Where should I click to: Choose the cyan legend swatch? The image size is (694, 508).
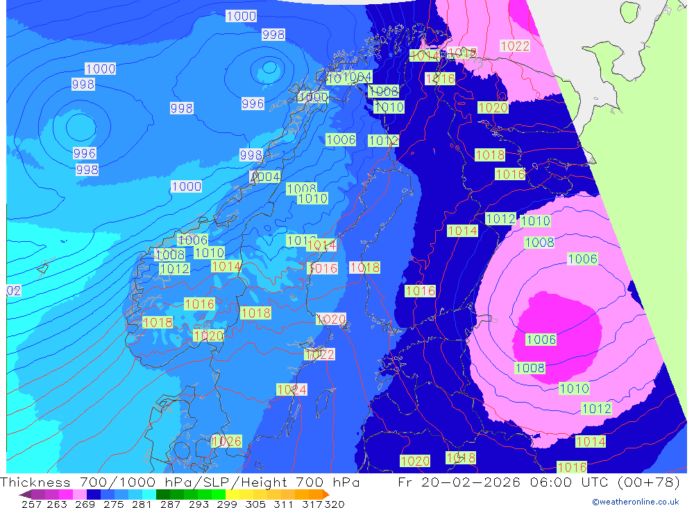click(x=149, y=494)
